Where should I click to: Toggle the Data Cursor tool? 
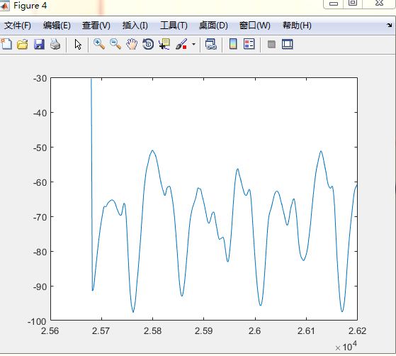tap(164, 44)
